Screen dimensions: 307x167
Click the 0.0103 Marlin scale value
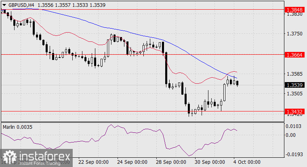(x=293, y=126)
